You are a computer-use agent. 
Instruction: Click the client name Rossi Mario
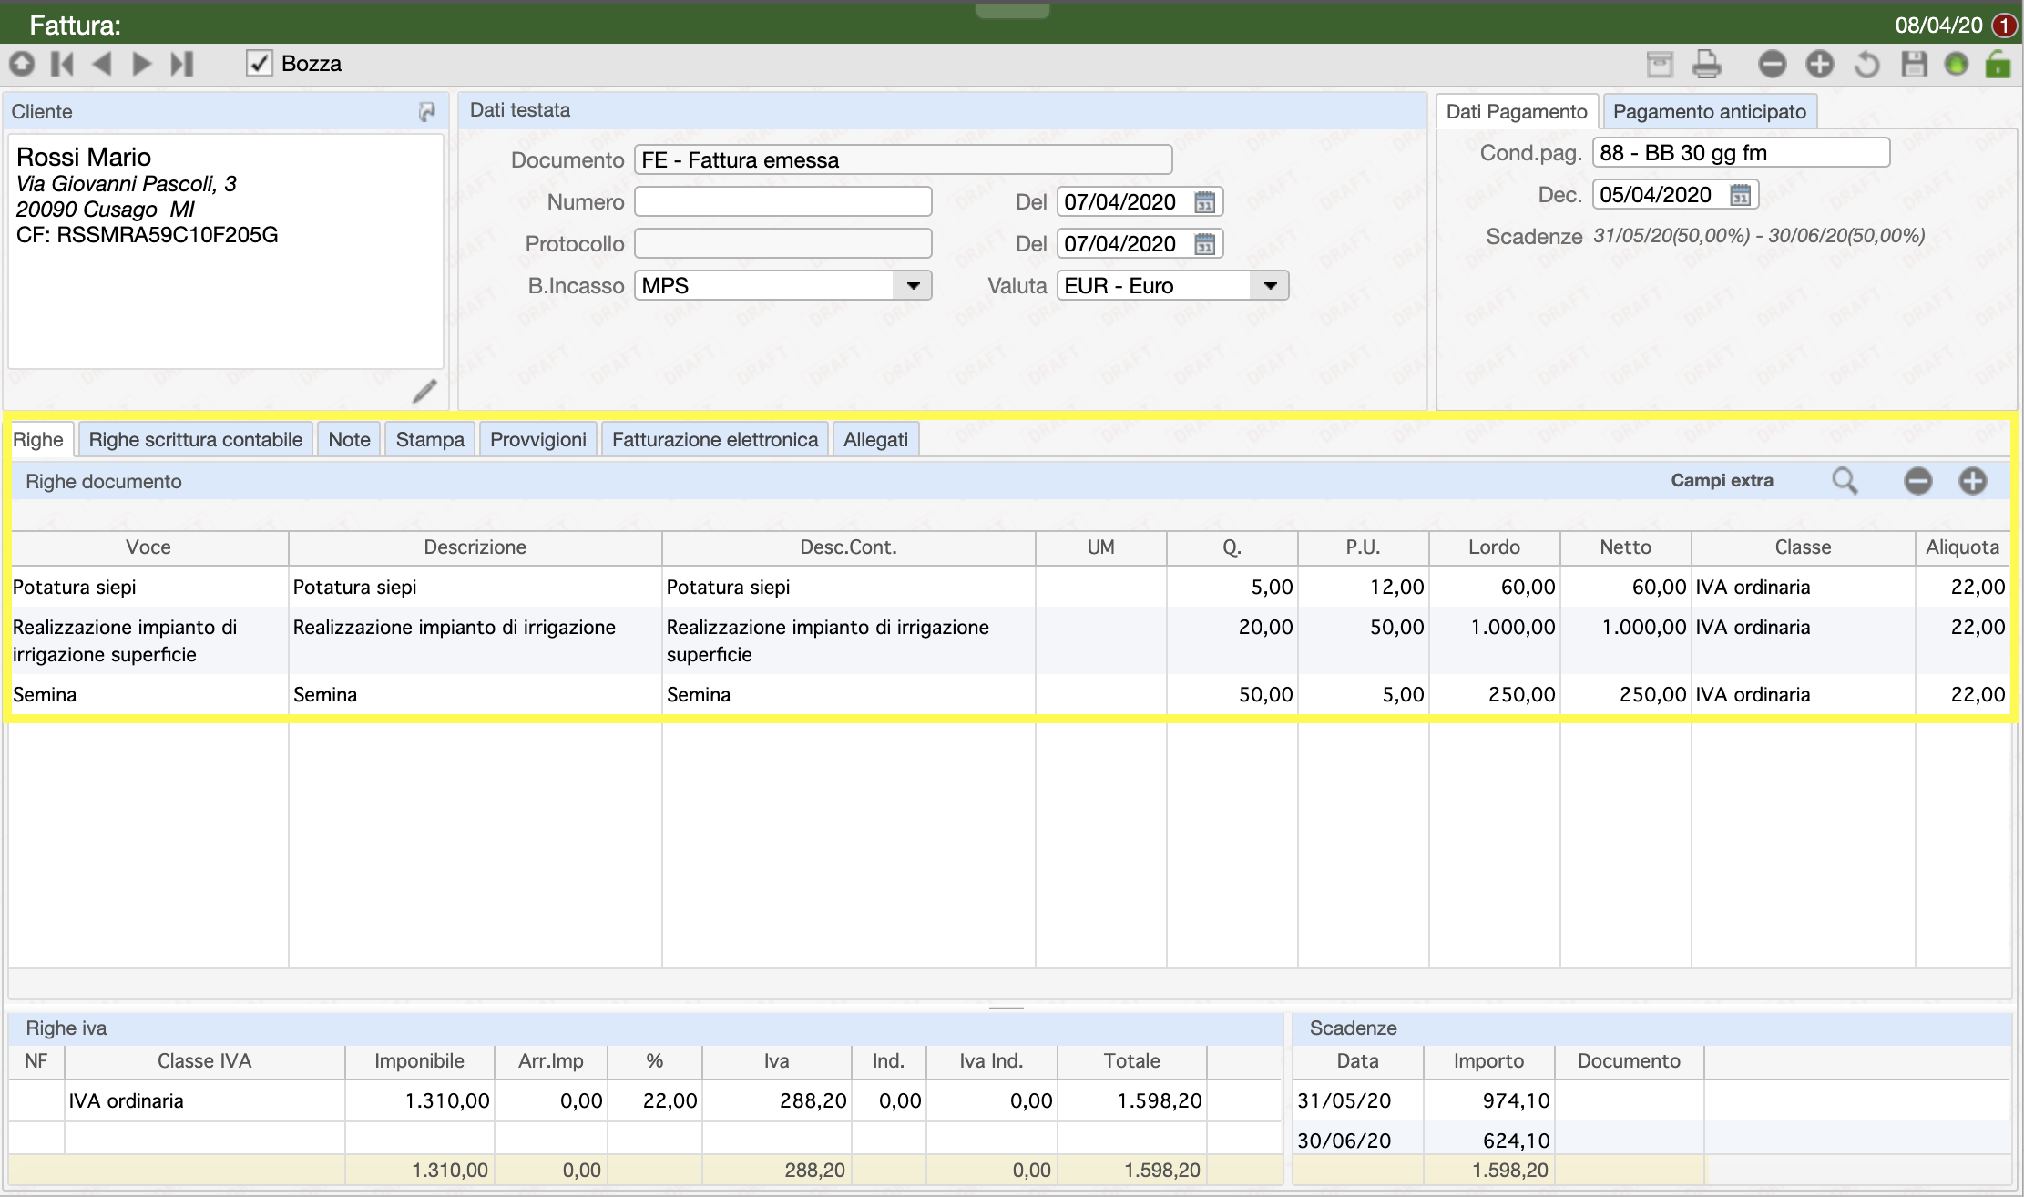click(84, 157)
